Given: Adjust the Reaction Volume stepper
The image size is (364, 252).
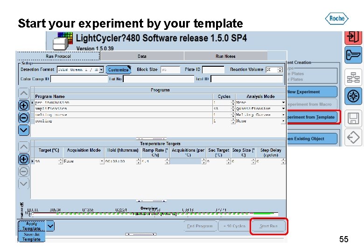Looking at the screenshot, I should tap(280, 70).
